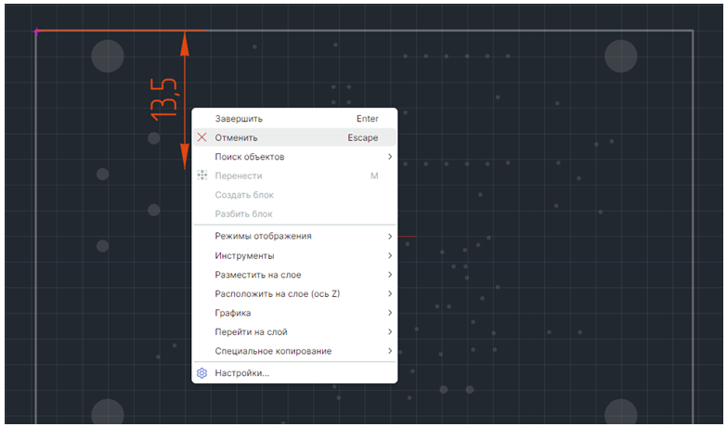Screen dimensions: 727x427
Task: Open Разместить на слое submenu
Action: point(294,275)
